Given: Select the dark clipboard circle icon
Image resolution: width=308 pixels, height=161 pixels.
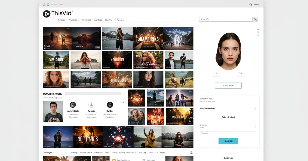Looking at the screenshot, I should coord(73,105).
